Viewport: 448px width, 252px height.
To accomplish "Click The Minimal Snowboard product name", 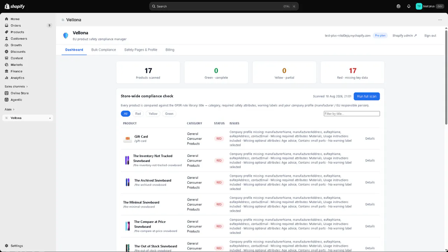I will click(141, 202).
